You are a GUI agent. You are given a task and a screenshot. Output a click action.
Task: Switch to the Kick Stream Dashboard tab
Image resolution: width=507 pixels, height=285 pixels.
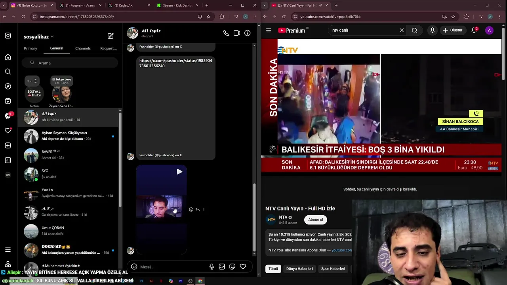177,6
